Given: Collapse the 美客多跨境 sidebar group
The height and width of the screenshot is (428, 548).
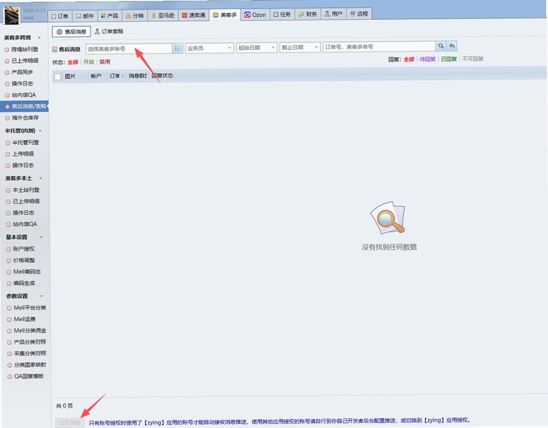Looking at the screenshot, I should 39,38.
